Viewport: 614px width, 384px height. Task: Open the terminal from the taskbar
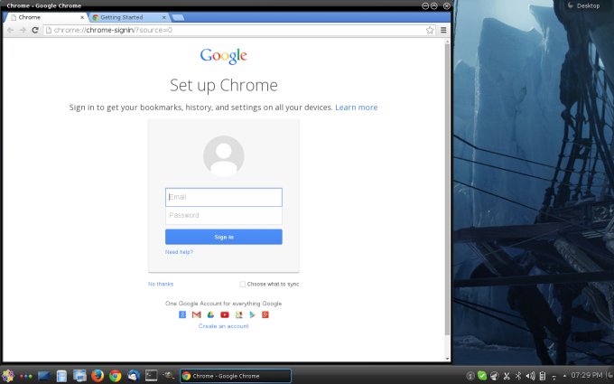[151, 376]
